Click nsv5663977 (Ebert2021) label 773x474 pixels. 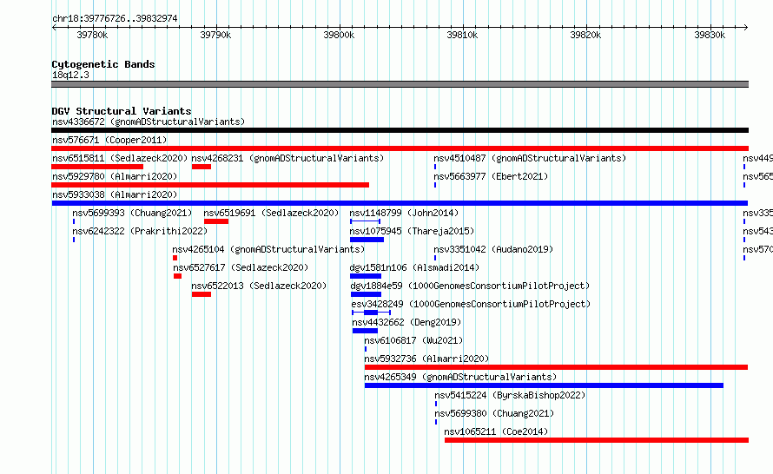[x=491, y=176]
